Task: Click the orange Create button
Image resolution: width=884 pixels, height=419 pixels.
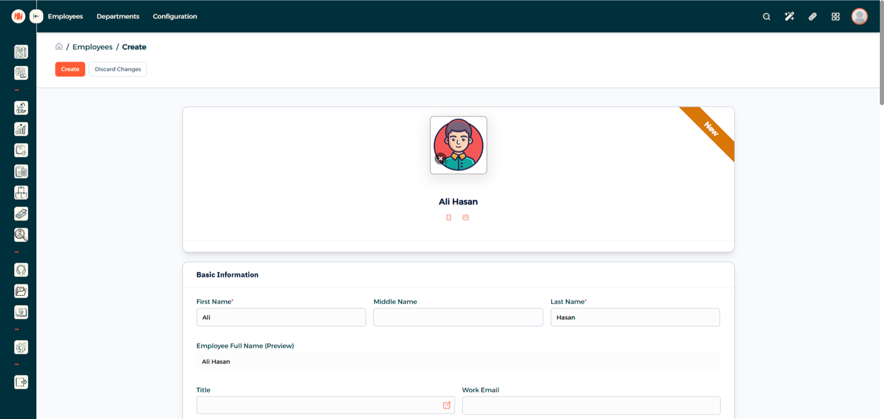Action: point(70,69)
